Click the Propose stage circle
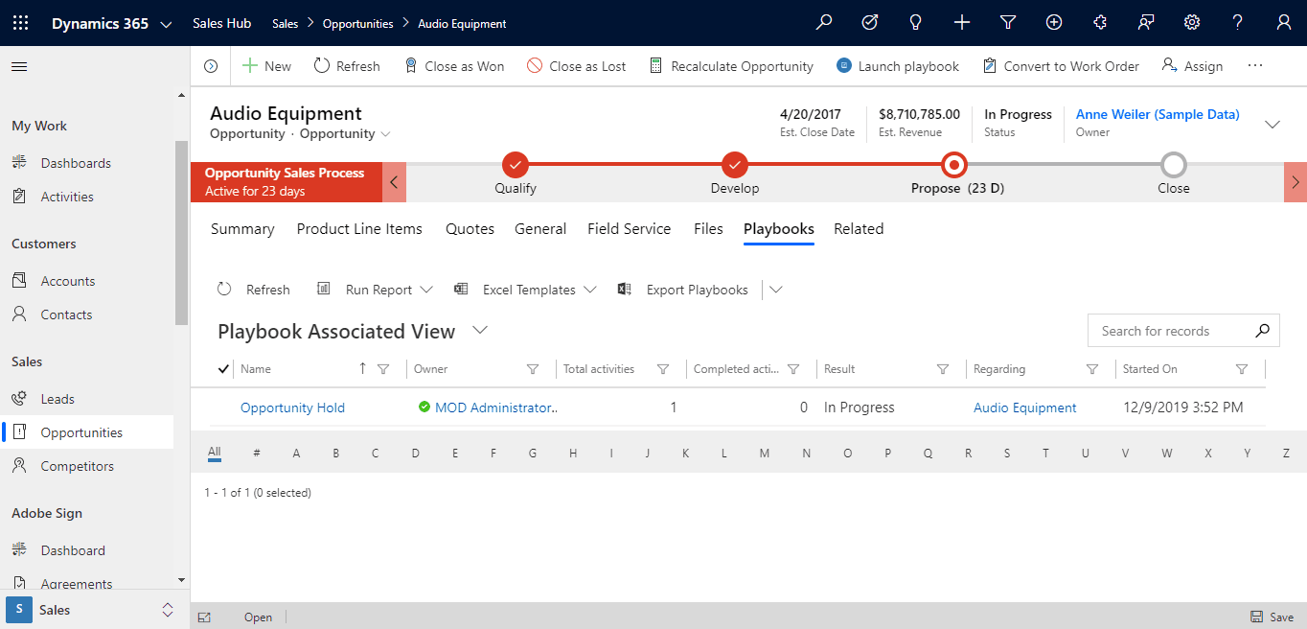1307x629 pixels. pos(954,165)
